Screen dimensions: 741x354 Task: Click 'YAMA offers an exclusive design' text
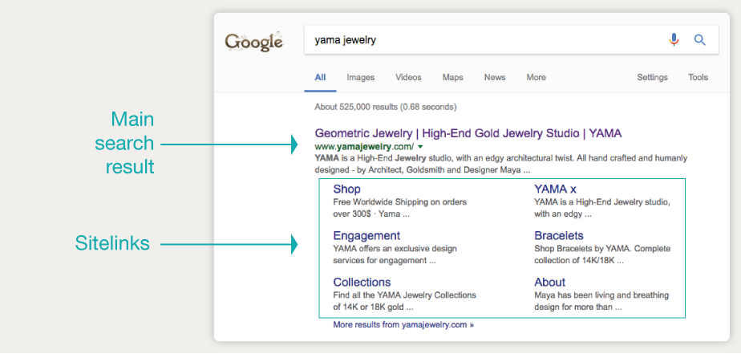pyautogui.click(x=395, y=254)
